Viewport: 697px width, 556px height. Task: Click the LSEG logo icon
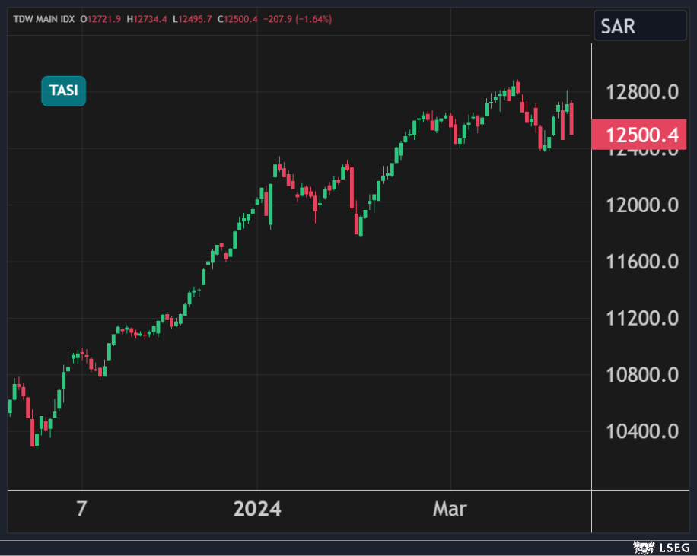(644, 547)
